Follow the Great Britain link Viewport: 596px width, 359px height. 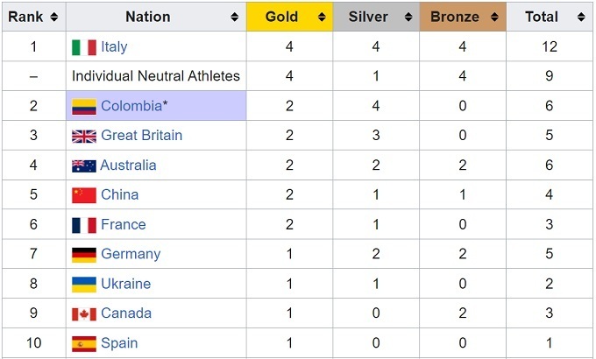tap(141, 136)
